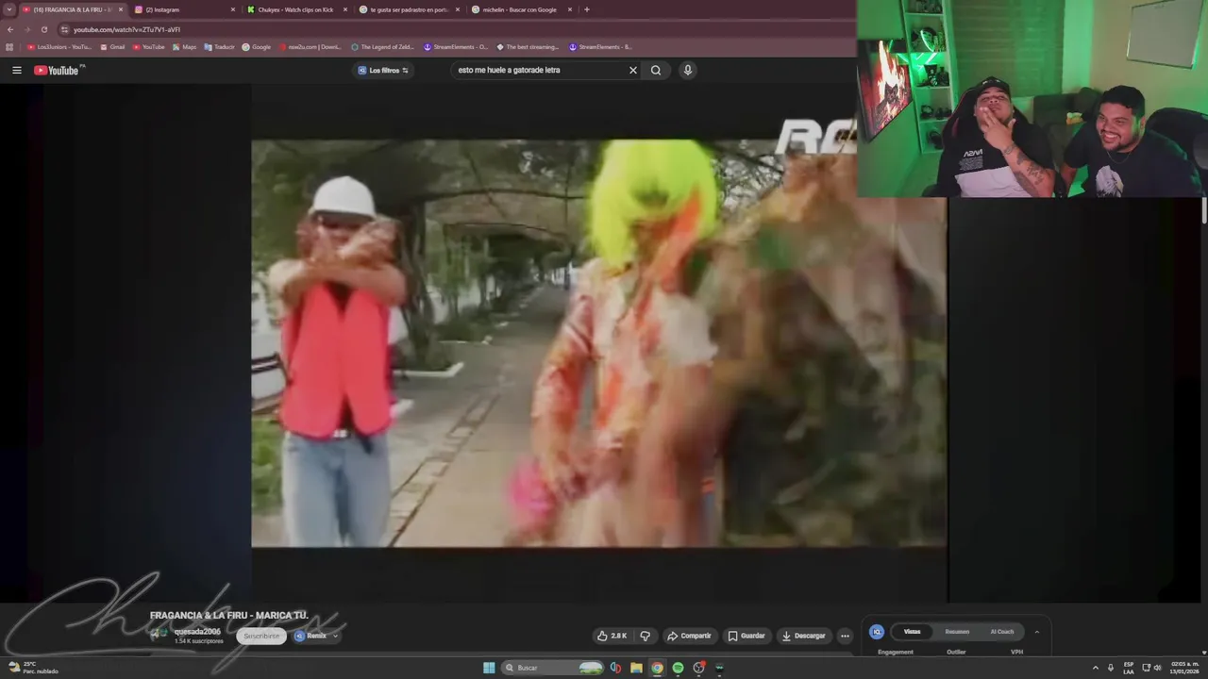Image resolution: width=1208 pixels, height=679 pixels.
Task: Open Los3Juniors YouTube bookmark
Action: point(59,46)
